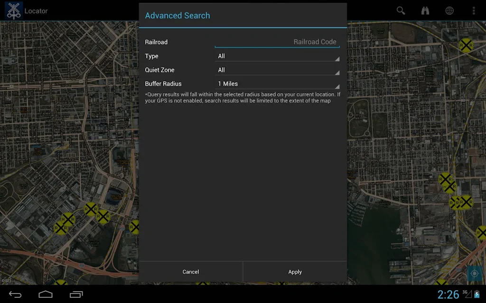Change the Buffer Radius from 1 Miles
Screen dimensions: 486x303
click(277, 83)
